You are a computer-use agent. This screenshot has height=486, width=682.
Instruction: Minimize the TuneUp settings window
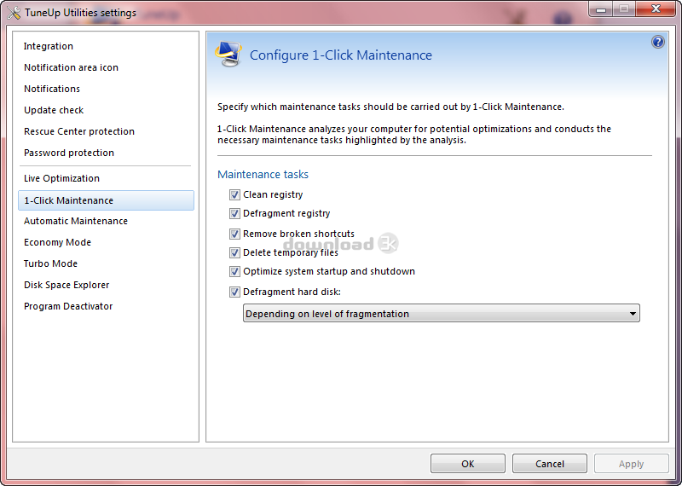(601, 9)
